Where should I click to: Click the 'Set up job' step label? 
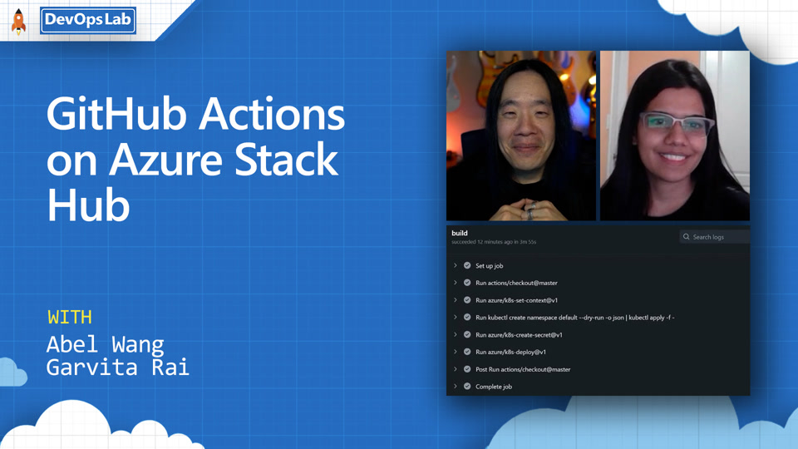(x=489, y=266)
